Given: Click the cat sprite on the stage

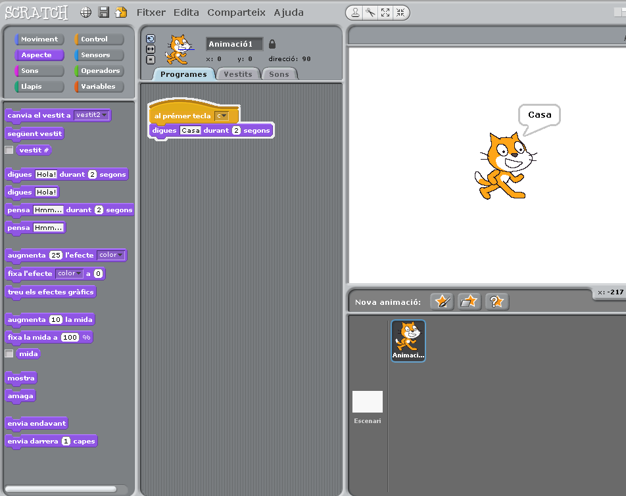Looking at the screenshot, I should pos(505,166).
